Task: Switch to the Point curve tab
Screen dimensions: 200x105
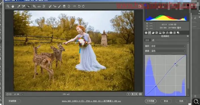Action: [x=153, y=40]
